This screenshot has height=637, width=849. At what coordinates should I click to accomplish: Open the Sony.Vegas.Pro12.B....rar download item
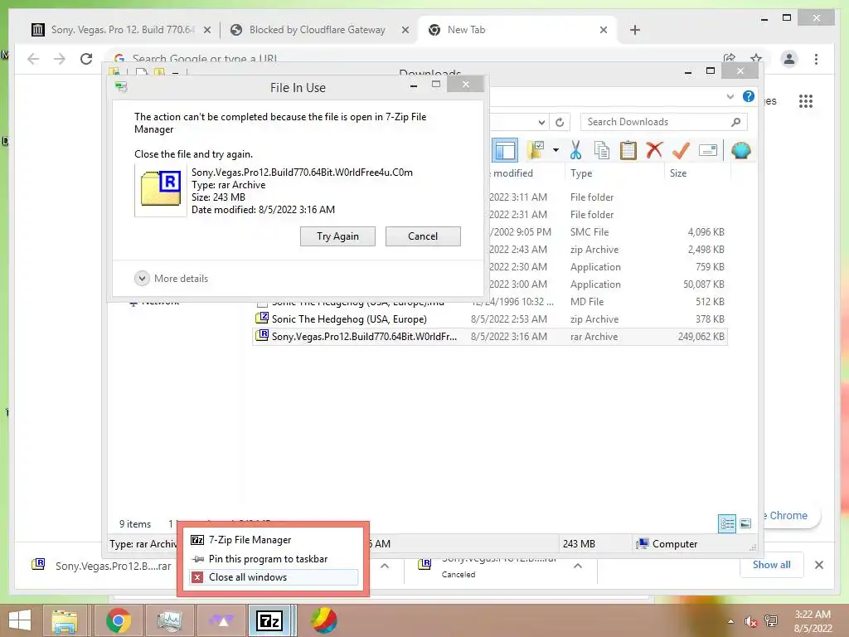point(102,566)
